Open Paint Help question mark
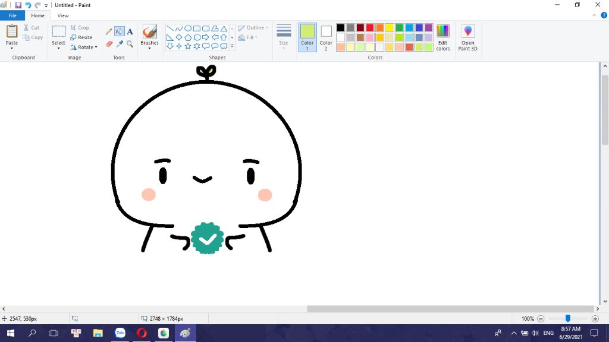609x342 pixels. [604, 15]
